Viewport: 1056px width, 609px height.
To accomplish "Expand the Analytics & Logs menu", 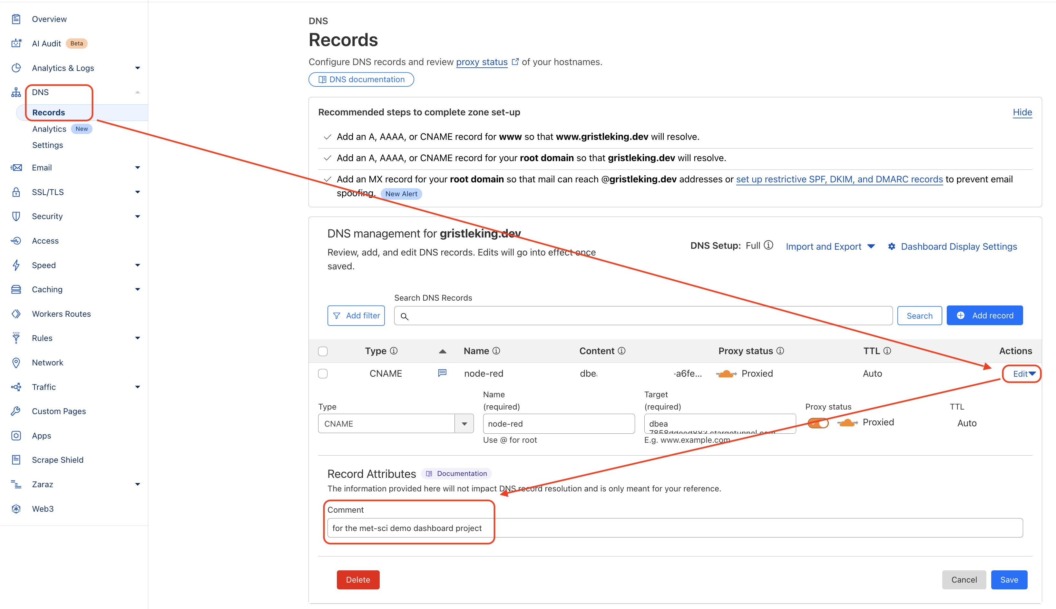I will 138,68.
